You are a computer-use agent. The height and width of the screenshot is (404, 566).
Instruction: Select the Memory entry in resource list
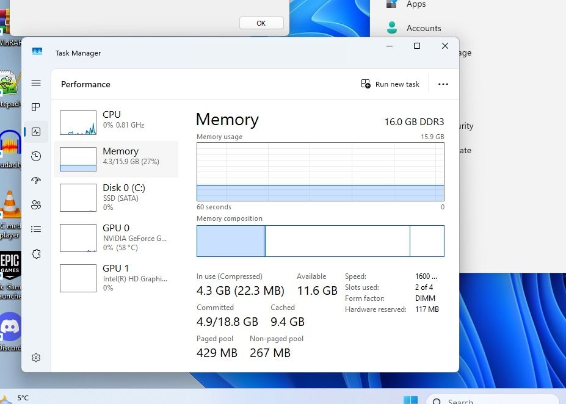pyautogui.click(x=116, y=159)
